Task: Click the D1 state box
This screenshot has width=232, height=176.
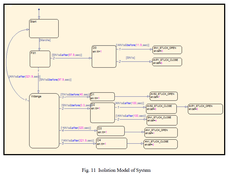Action: [102, 96]
